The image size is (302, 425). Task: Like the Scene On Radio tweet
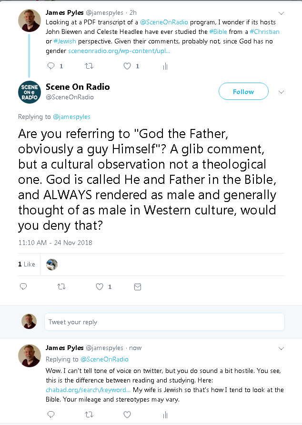pyautogui.click(x=100, y=287)
